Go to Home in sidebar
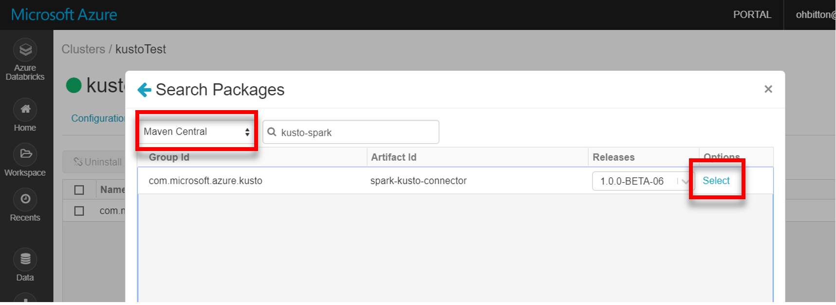836x305 pixels. point(25,110)
